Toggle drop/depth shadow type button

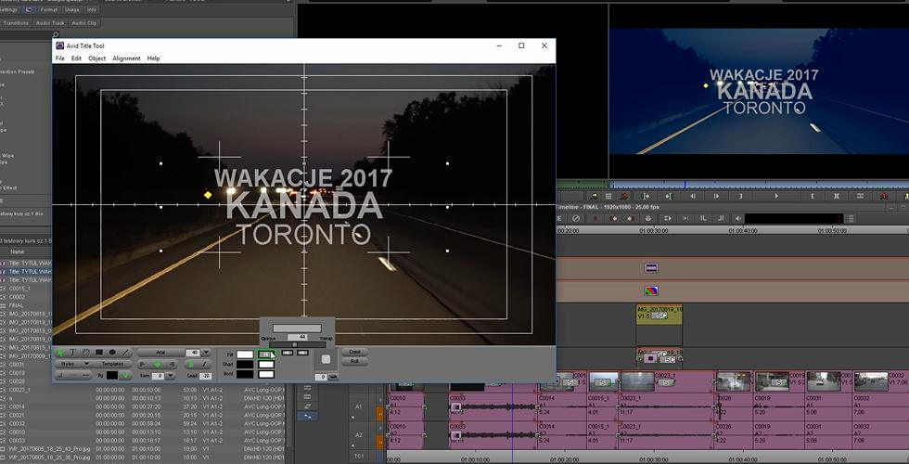(x=333, y=377)
